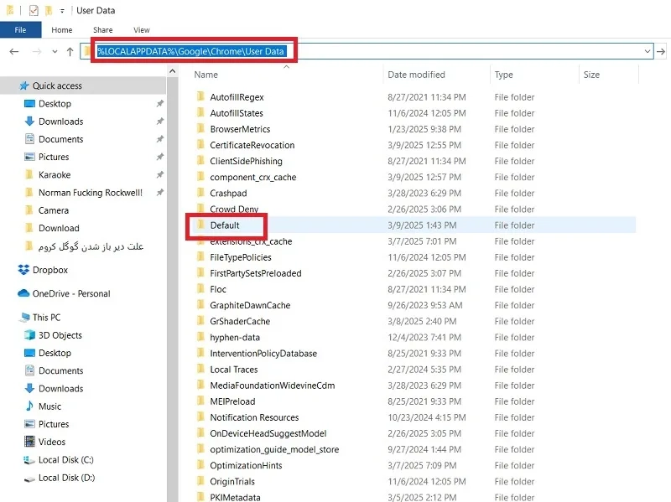
Task: Open the Karaoke folder in sidebar
Action: tap(55, 175)
